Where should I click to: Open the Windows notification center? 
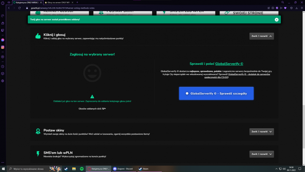[x=300, y=169]
